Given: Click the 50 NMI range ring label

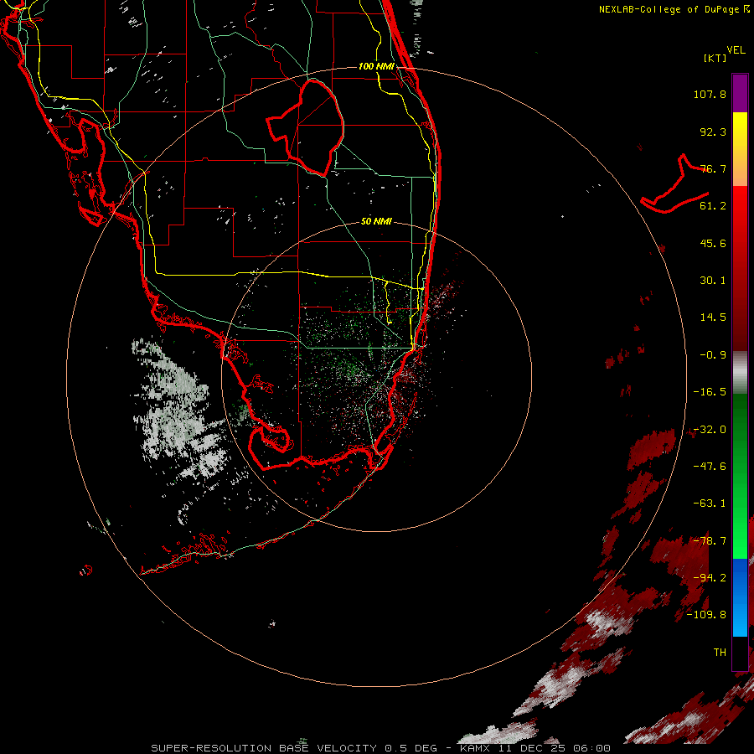Looking at the screenshot, I should (x=376, y=221).
